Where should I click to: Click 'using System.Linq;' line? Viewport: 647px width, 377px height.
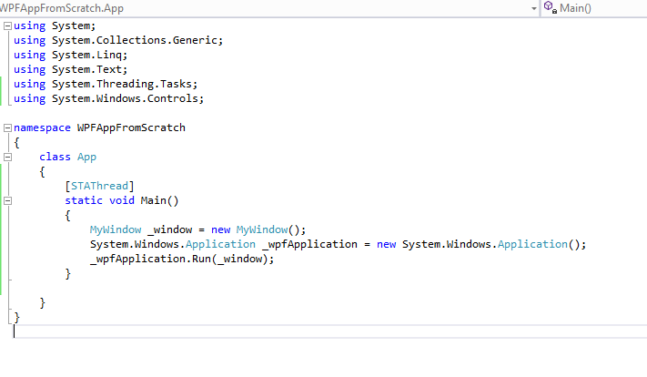coord(71,55)
